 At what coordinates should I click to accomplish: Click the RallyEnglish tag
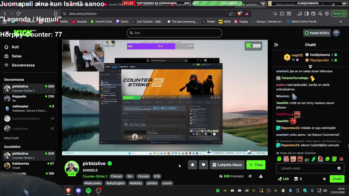115,183
